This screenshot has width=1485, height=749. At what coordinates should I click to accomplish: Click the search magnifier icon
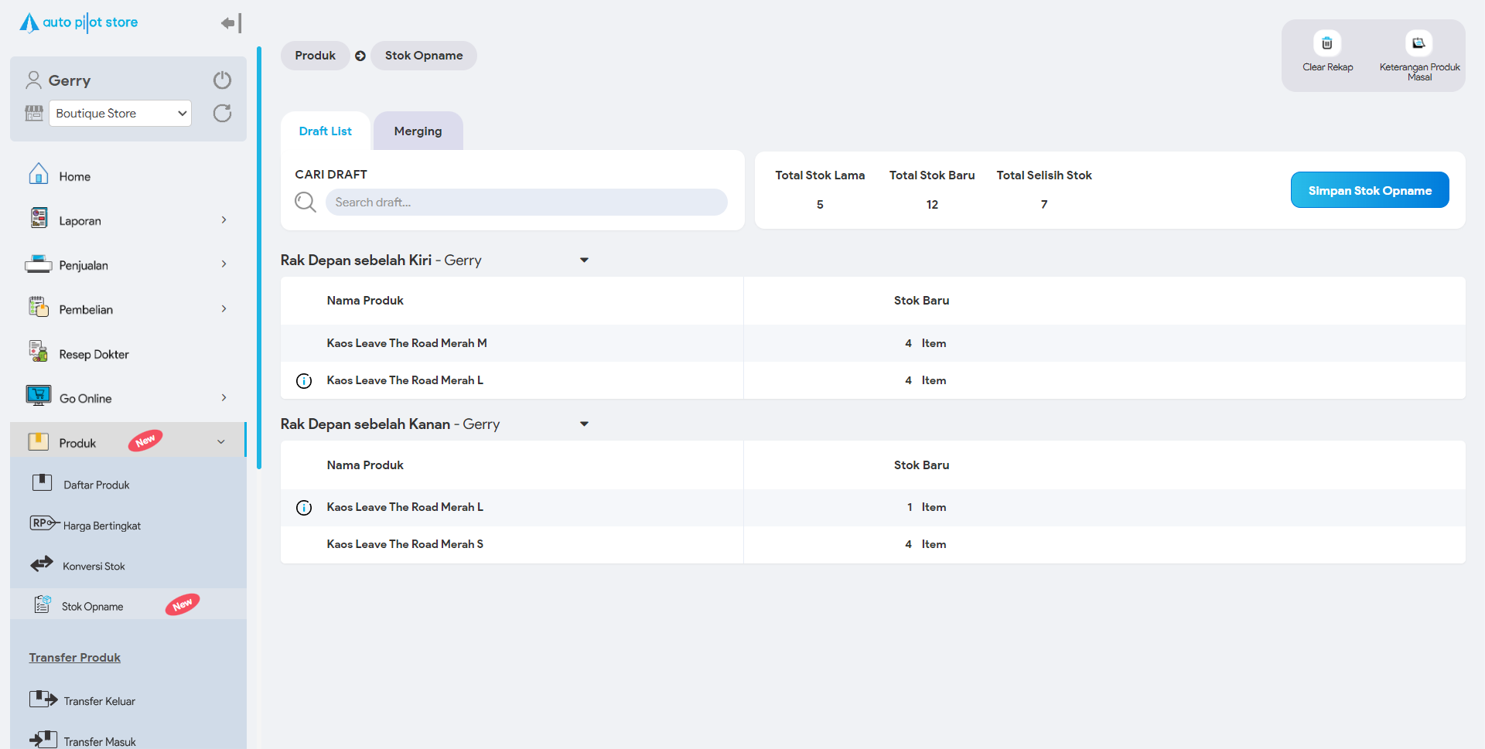[x=306, y=203]
